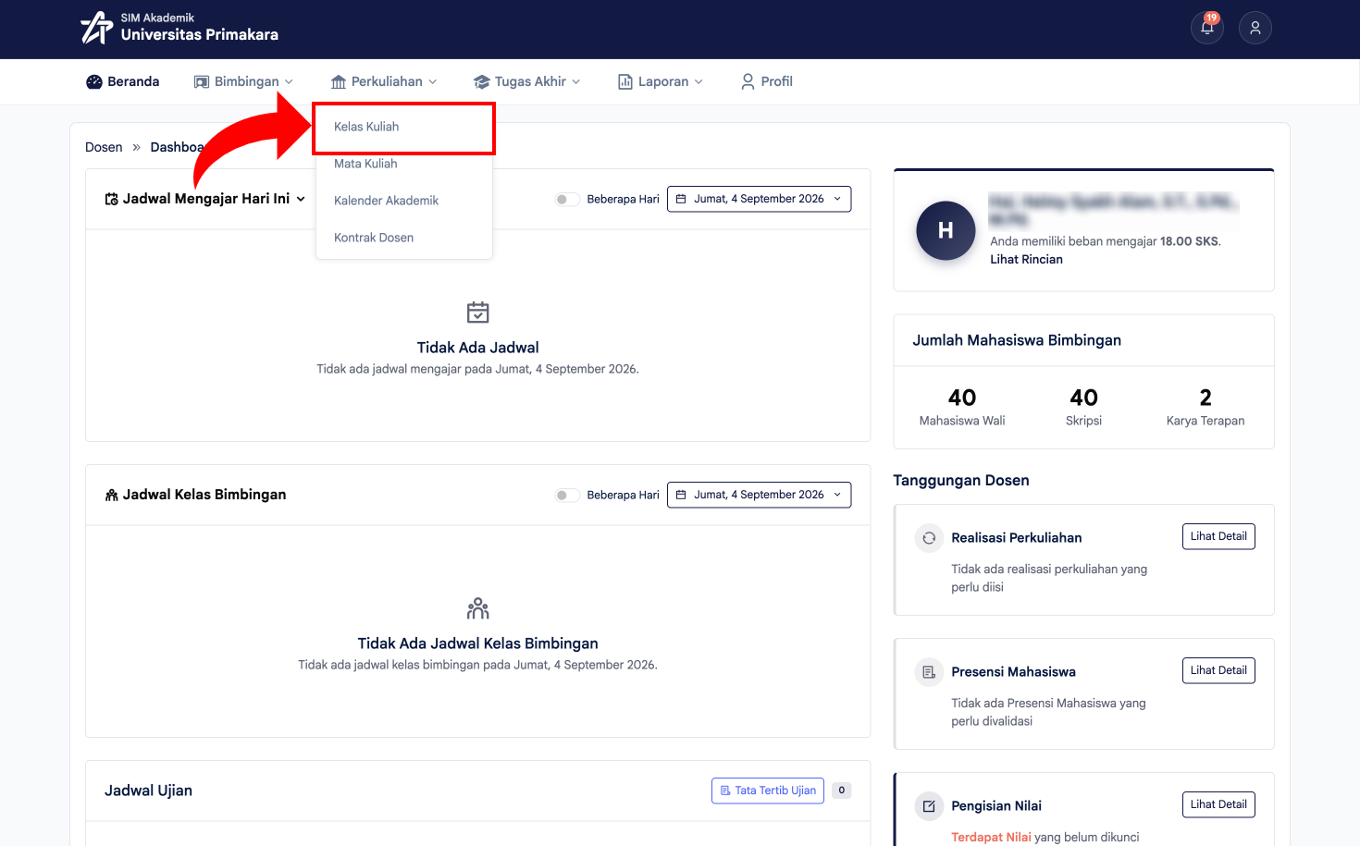Click the Terdapat Nilai warning text
The height and width of the screenshot is (846, 1360).
point(991,838)
